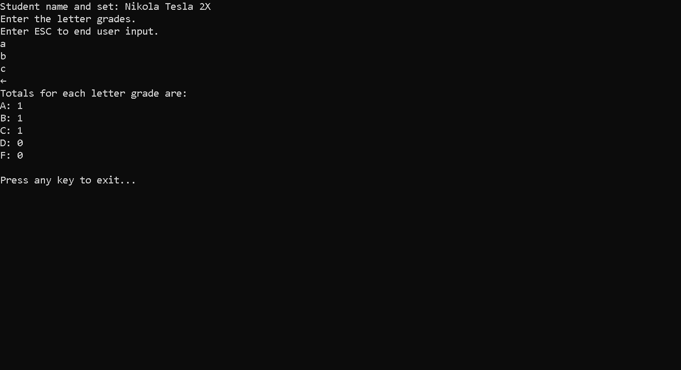Click the '2X' set code text
The width and height of the screenshot is (681, 370).
(x=205, y=7)
